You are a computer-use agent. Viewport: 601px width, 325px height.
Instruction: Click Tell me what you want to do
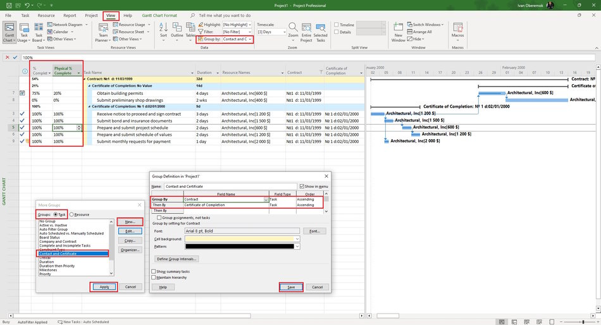point(225,15)
